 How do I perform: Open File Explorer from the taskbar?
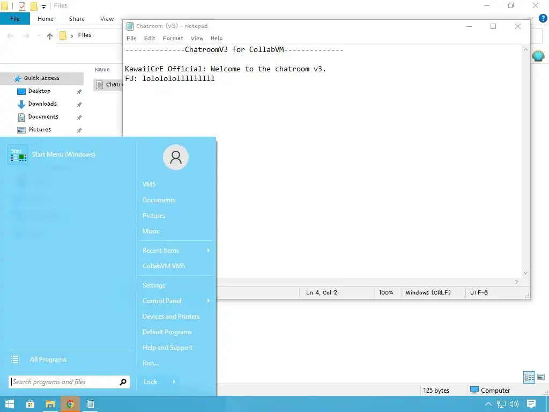tap(50, 404)
